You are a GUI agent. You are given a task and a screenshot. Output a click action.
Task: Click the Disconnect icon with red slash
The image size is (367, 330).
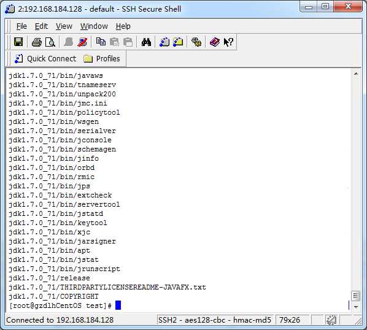[82, 42]
